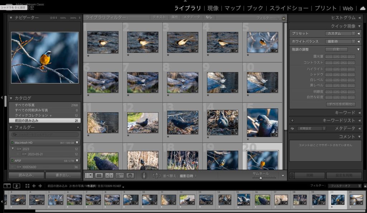The image size is (367, 213).
Task: Switch to second monitor window button
Action: click(16, 186)
